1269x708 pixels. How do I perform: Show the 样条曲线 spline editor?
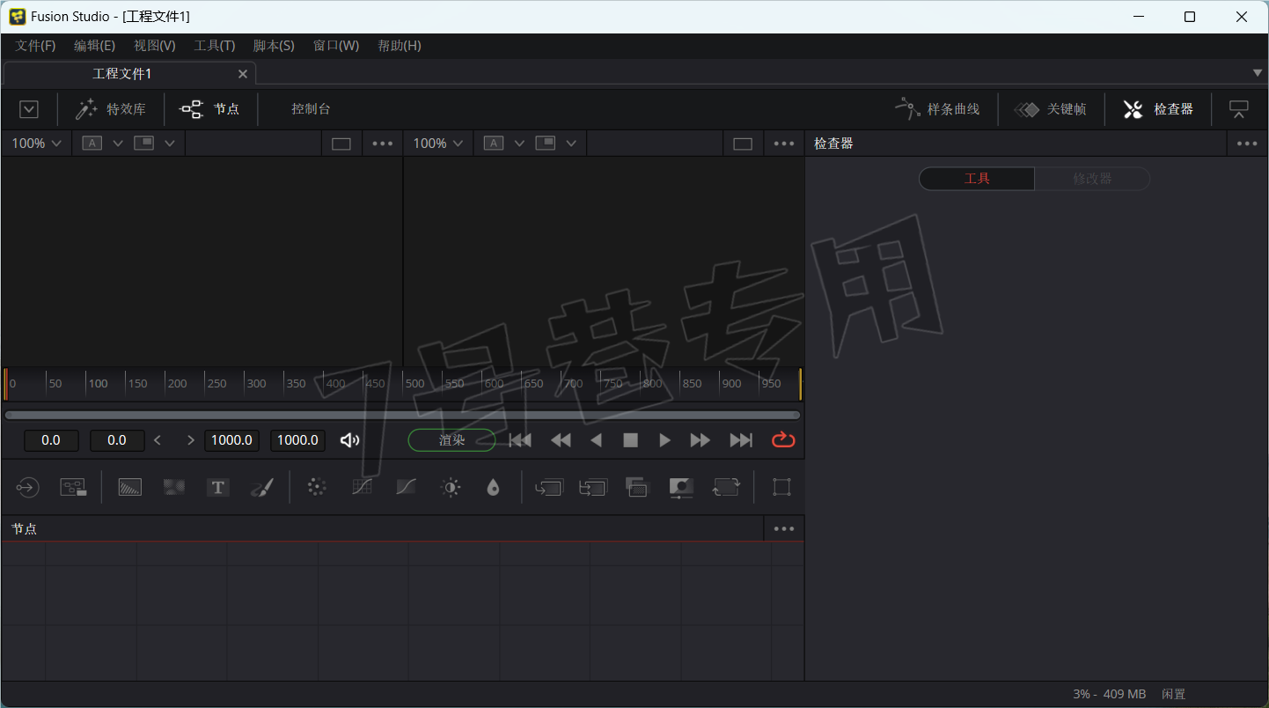tap(937, 109)
